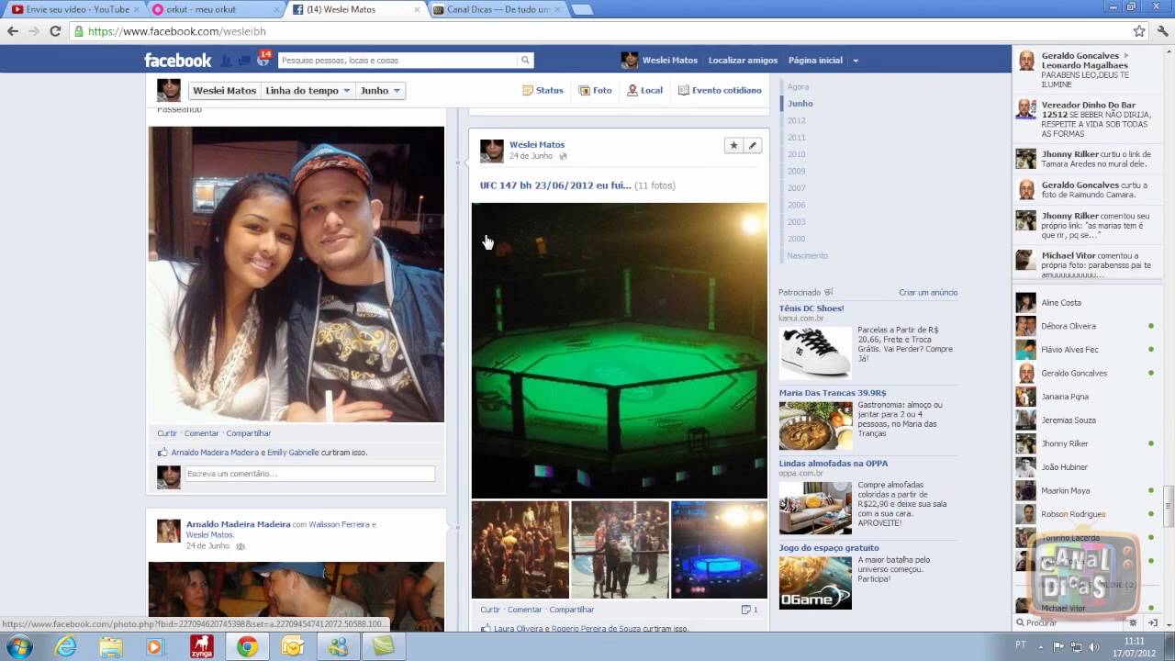Screen dimensions: 1175x661
Task: Select Evento cotidiano composer tab
Action: tap(721, 91)
